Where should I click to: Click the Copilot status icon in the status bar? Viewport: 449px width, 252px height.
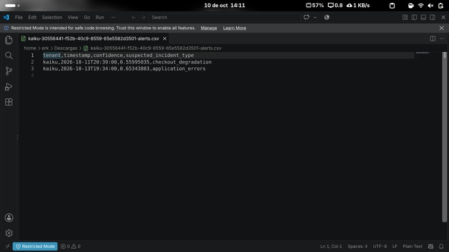click(x=431, y=246)
